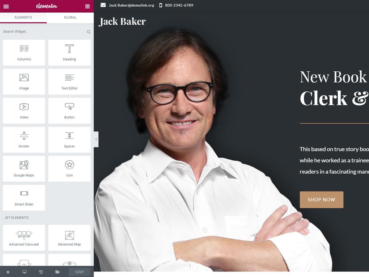Select the Columns widget
369x277 pixels.
point(24,53)
